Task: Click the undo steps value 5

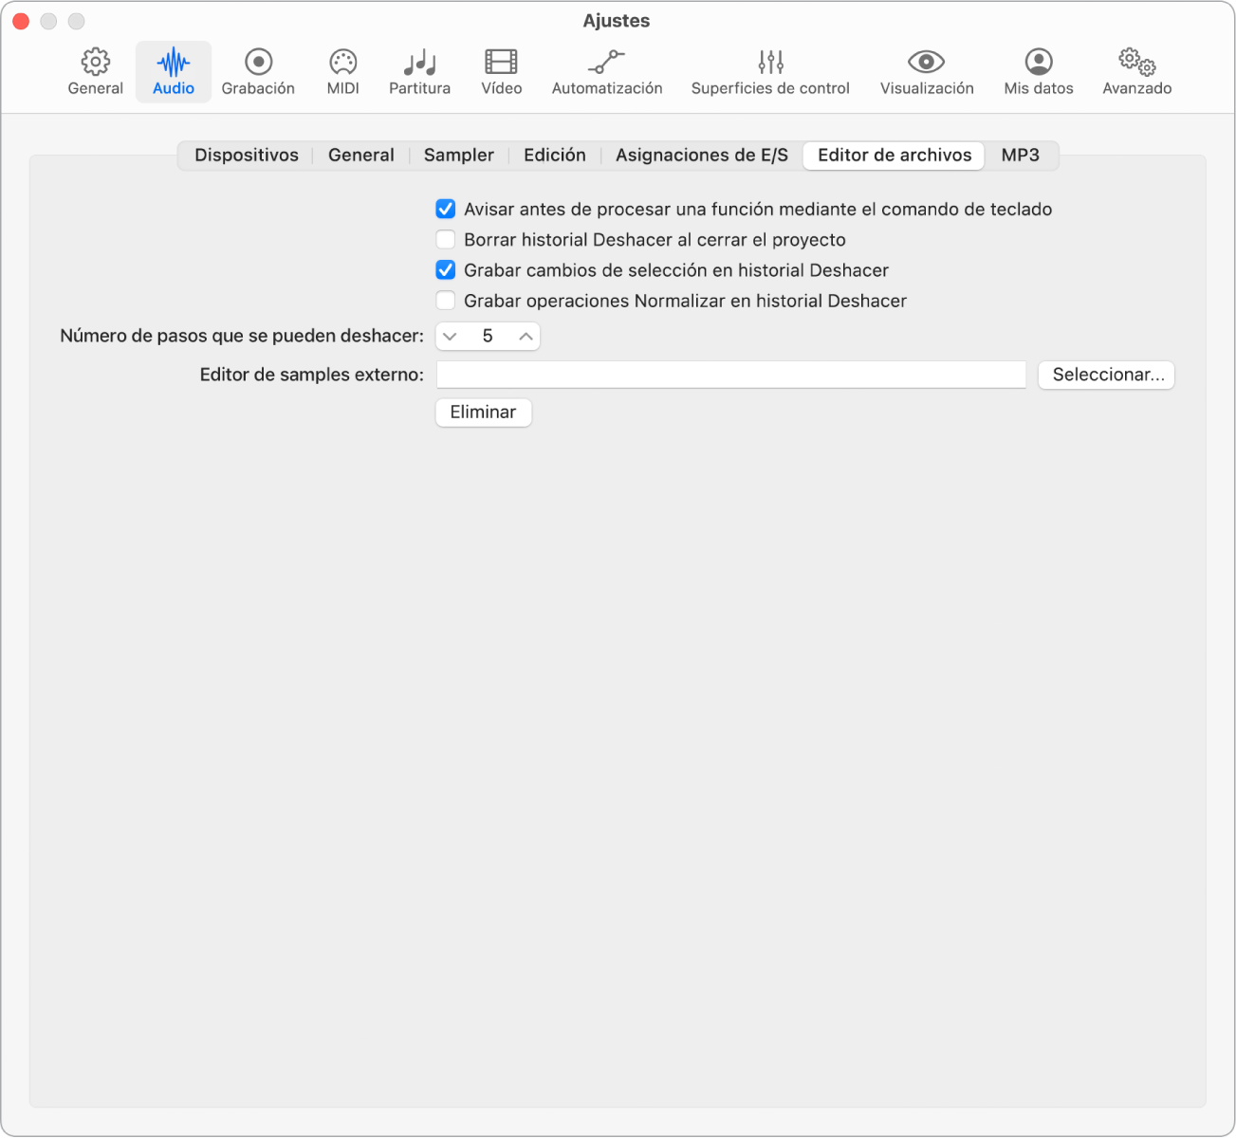Action: click(x=488, y=337)
